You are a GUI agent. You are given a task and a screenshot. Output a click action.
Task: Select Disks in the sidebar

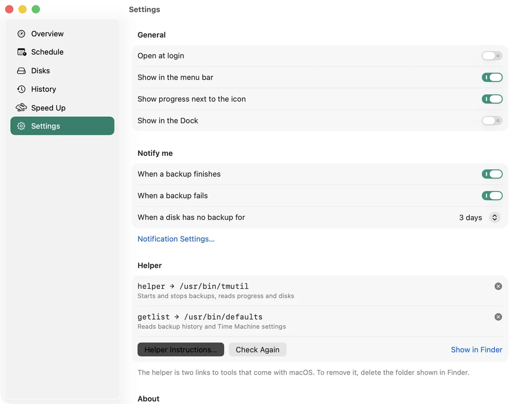[x=62, y=71]
